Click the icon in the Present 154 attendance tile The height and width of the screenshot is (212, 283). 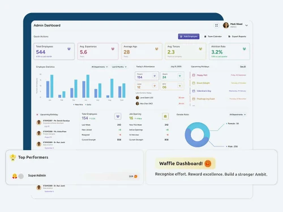click(x=155, y=76)
